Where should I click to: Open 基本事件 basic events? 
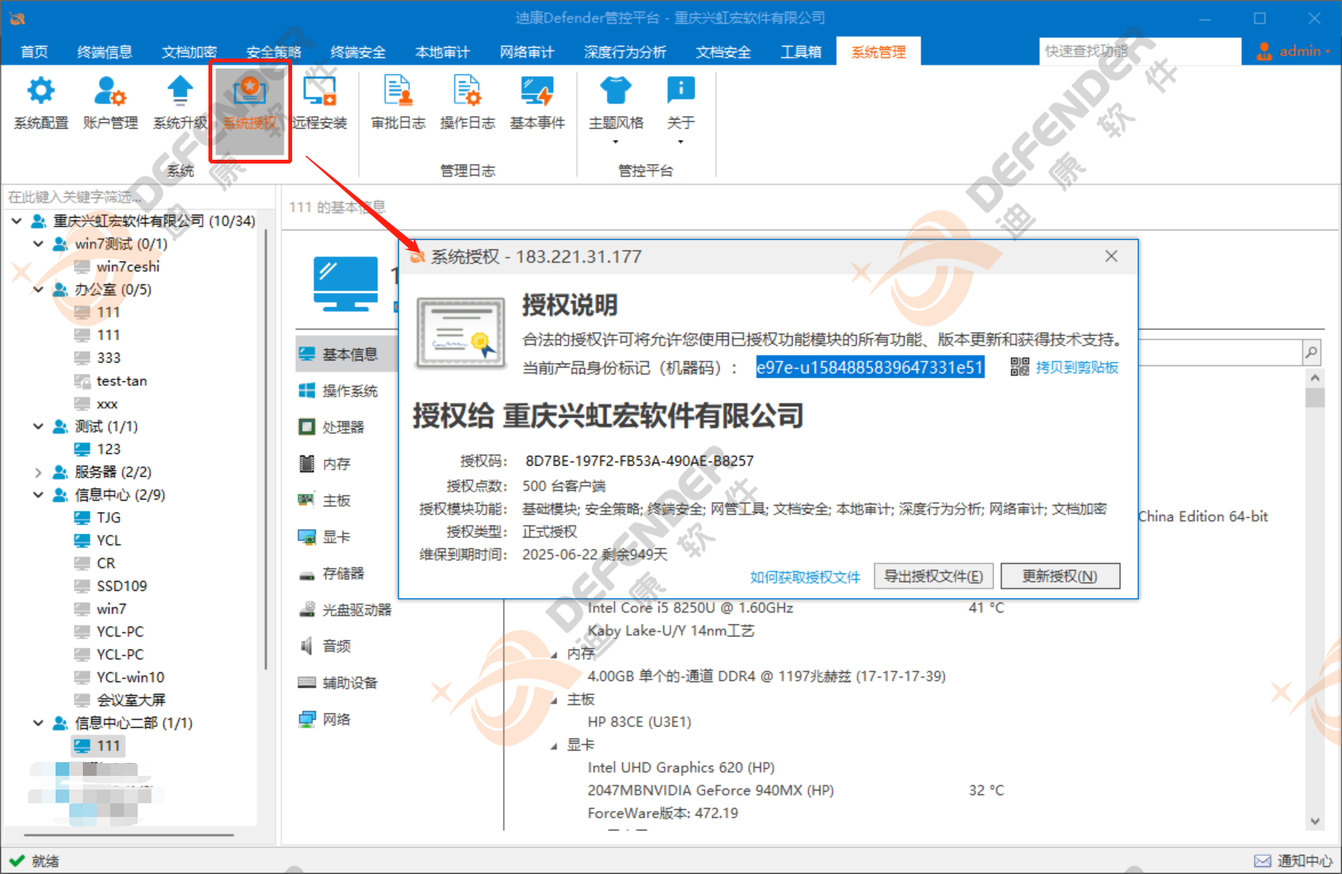538,103
